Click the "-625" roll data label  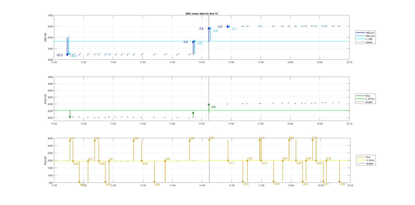319,164
